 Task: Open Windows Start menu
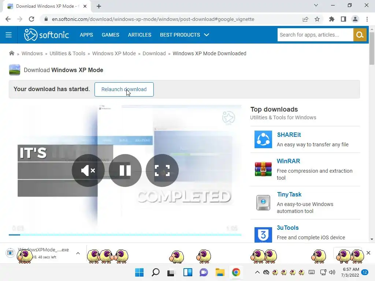click(139, 272)
